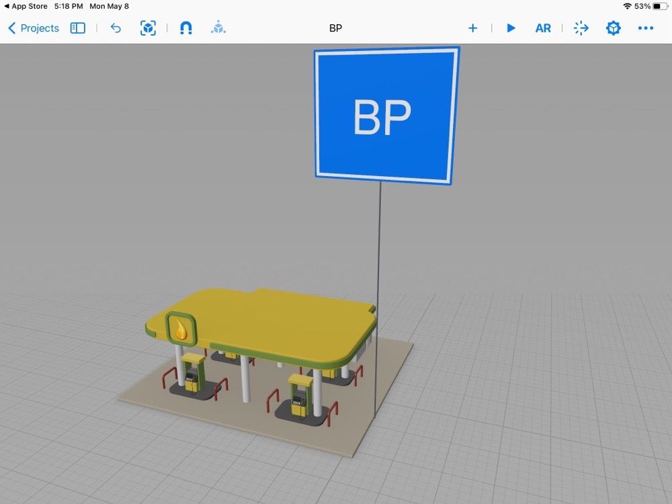This screenshot has width=672, height=504.
Task: Open the behaviors icon
Action: click(581, 28)
